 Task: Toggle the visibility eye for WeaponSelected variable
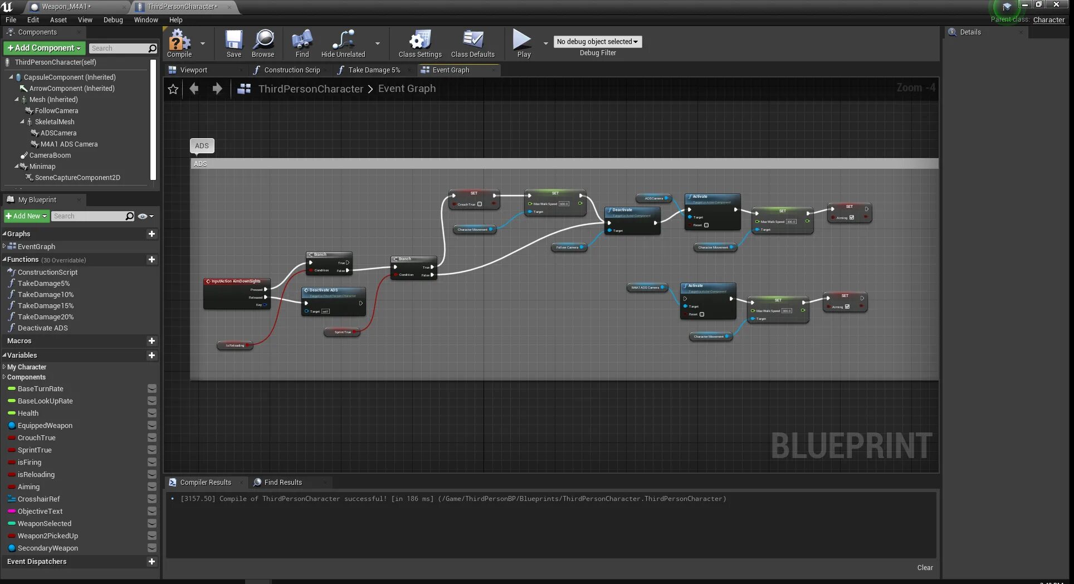[152, 524]
